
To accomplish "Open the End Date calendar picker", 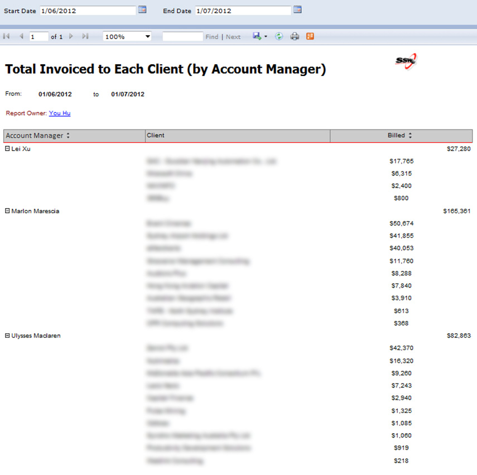I will [x=297, y=9].
